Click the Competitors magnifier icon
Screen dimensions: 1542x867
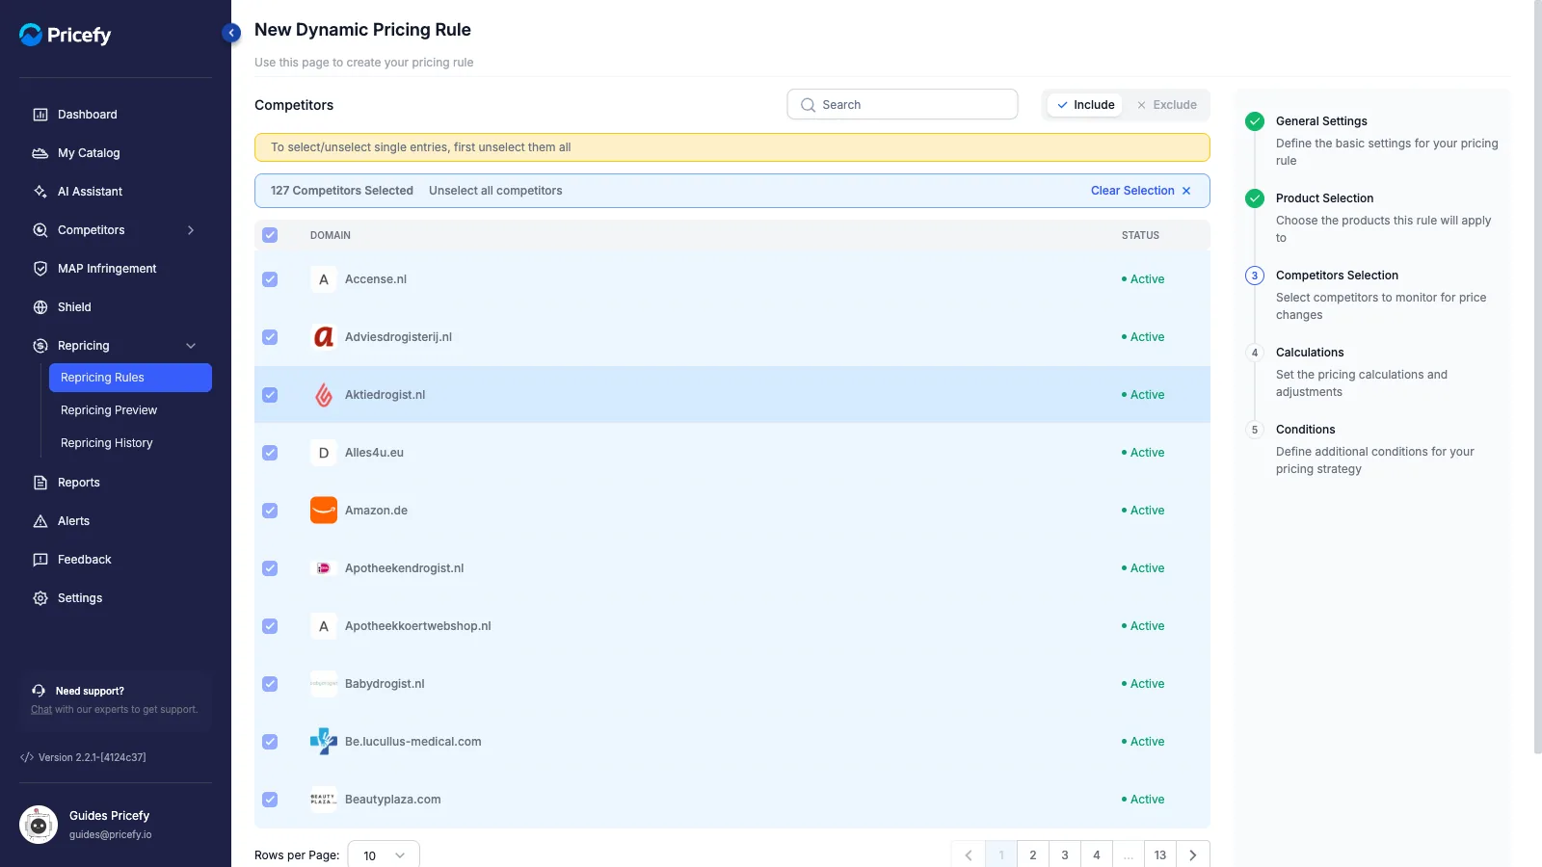tap(40, 230)
